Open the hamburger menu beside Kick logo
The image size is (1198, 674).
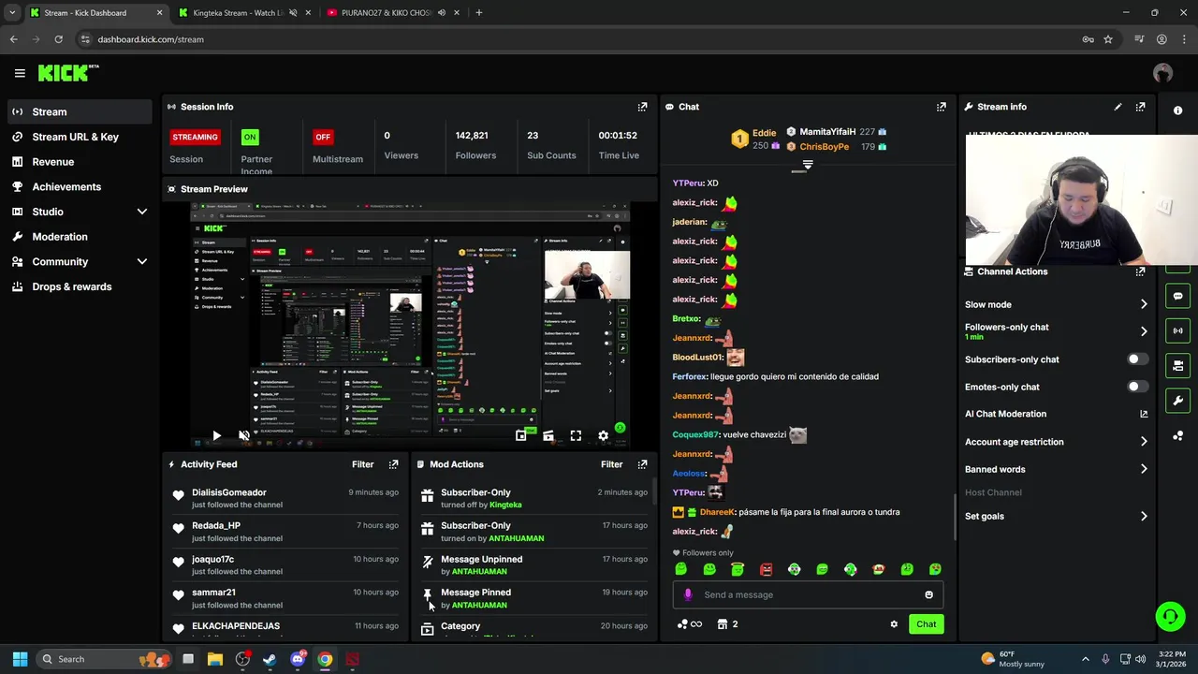coord(20,73)
